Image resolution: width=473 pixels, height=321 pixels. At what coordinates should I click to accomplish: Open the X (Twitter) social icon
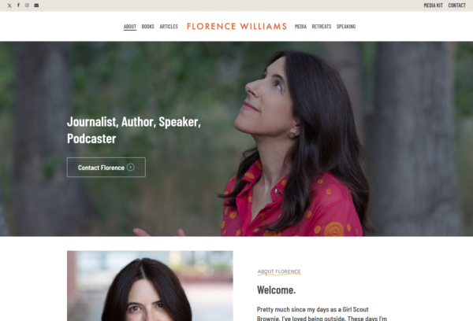point(9,6)
